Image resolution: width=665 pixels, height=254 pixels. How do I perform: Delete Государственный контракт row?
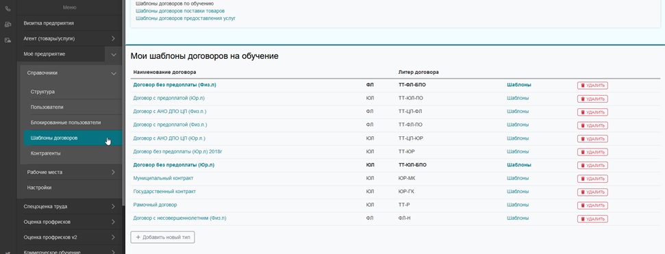[x=592, y=192]
